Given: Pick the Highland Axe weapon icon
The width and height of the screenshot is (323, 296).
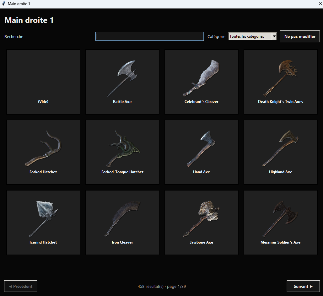Looking at the screenshot, I should click(280, 148).
